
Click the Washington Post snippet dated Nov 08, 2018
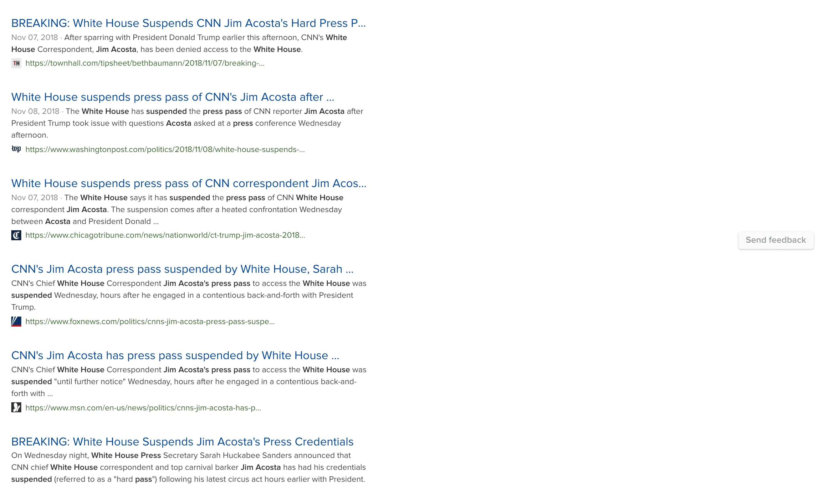(x=187, y=123)
